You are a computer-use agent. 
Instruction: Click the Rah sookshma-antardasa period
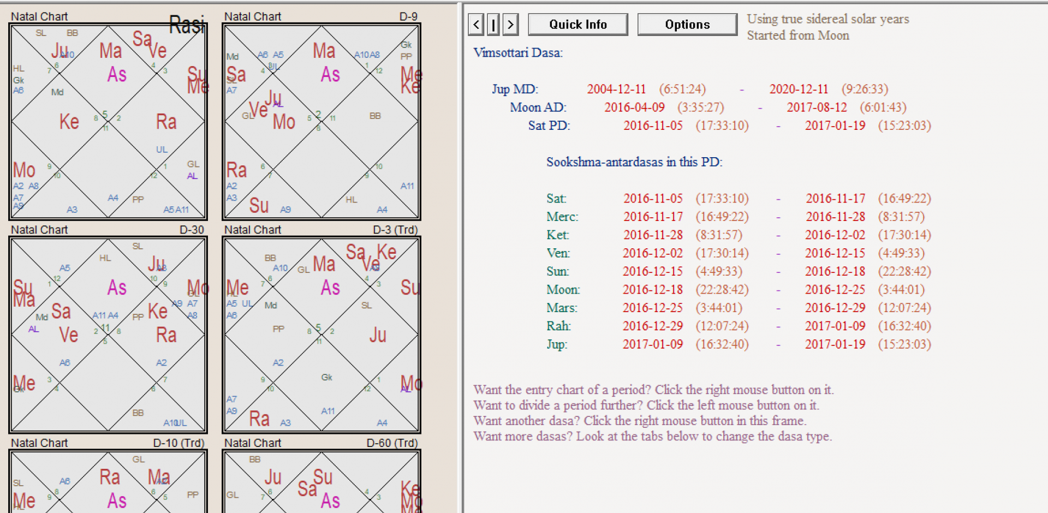pos(558,326)
